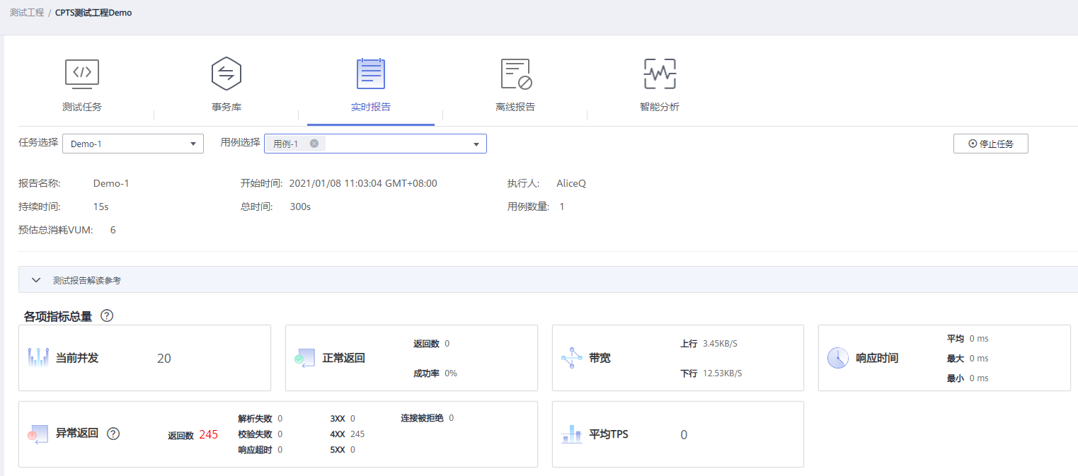The width and height of the screenshot is (1078, 476).
Task: Click the 5XX label
Action: point(337,449)
